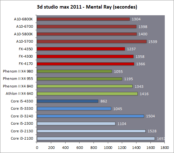Select the Core i5-3330 label
This screenshot has height=153, width=174.
click(x=22, y=108)
